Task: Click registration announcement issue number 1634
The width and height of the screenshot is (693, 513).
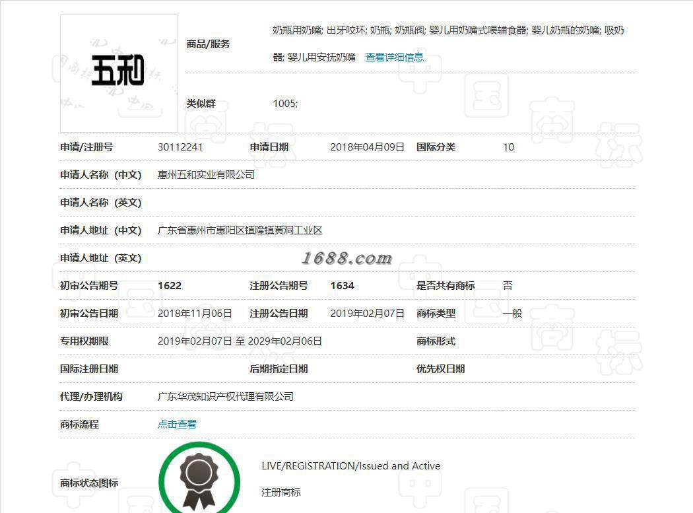Action: point(342,286)
